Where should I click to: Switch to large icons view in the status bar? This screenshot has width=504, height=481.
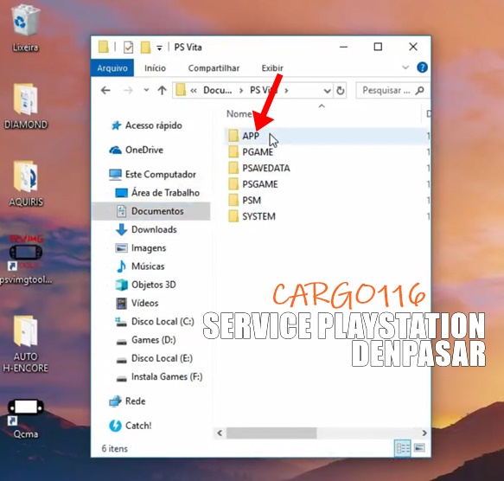pos(419,448)
